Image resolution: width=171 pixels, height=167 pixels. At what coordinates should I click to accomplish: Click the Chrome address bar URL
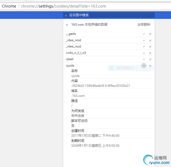(x=63, y=6)
